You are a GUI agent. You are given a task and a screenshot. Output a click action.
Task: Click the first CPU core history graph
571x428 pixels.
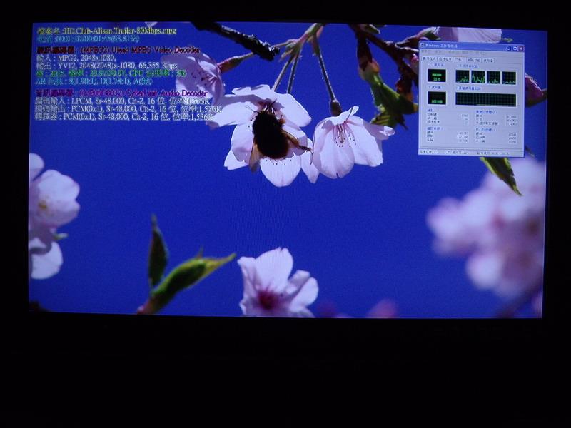pyautogui.click(x=462, y=78)
